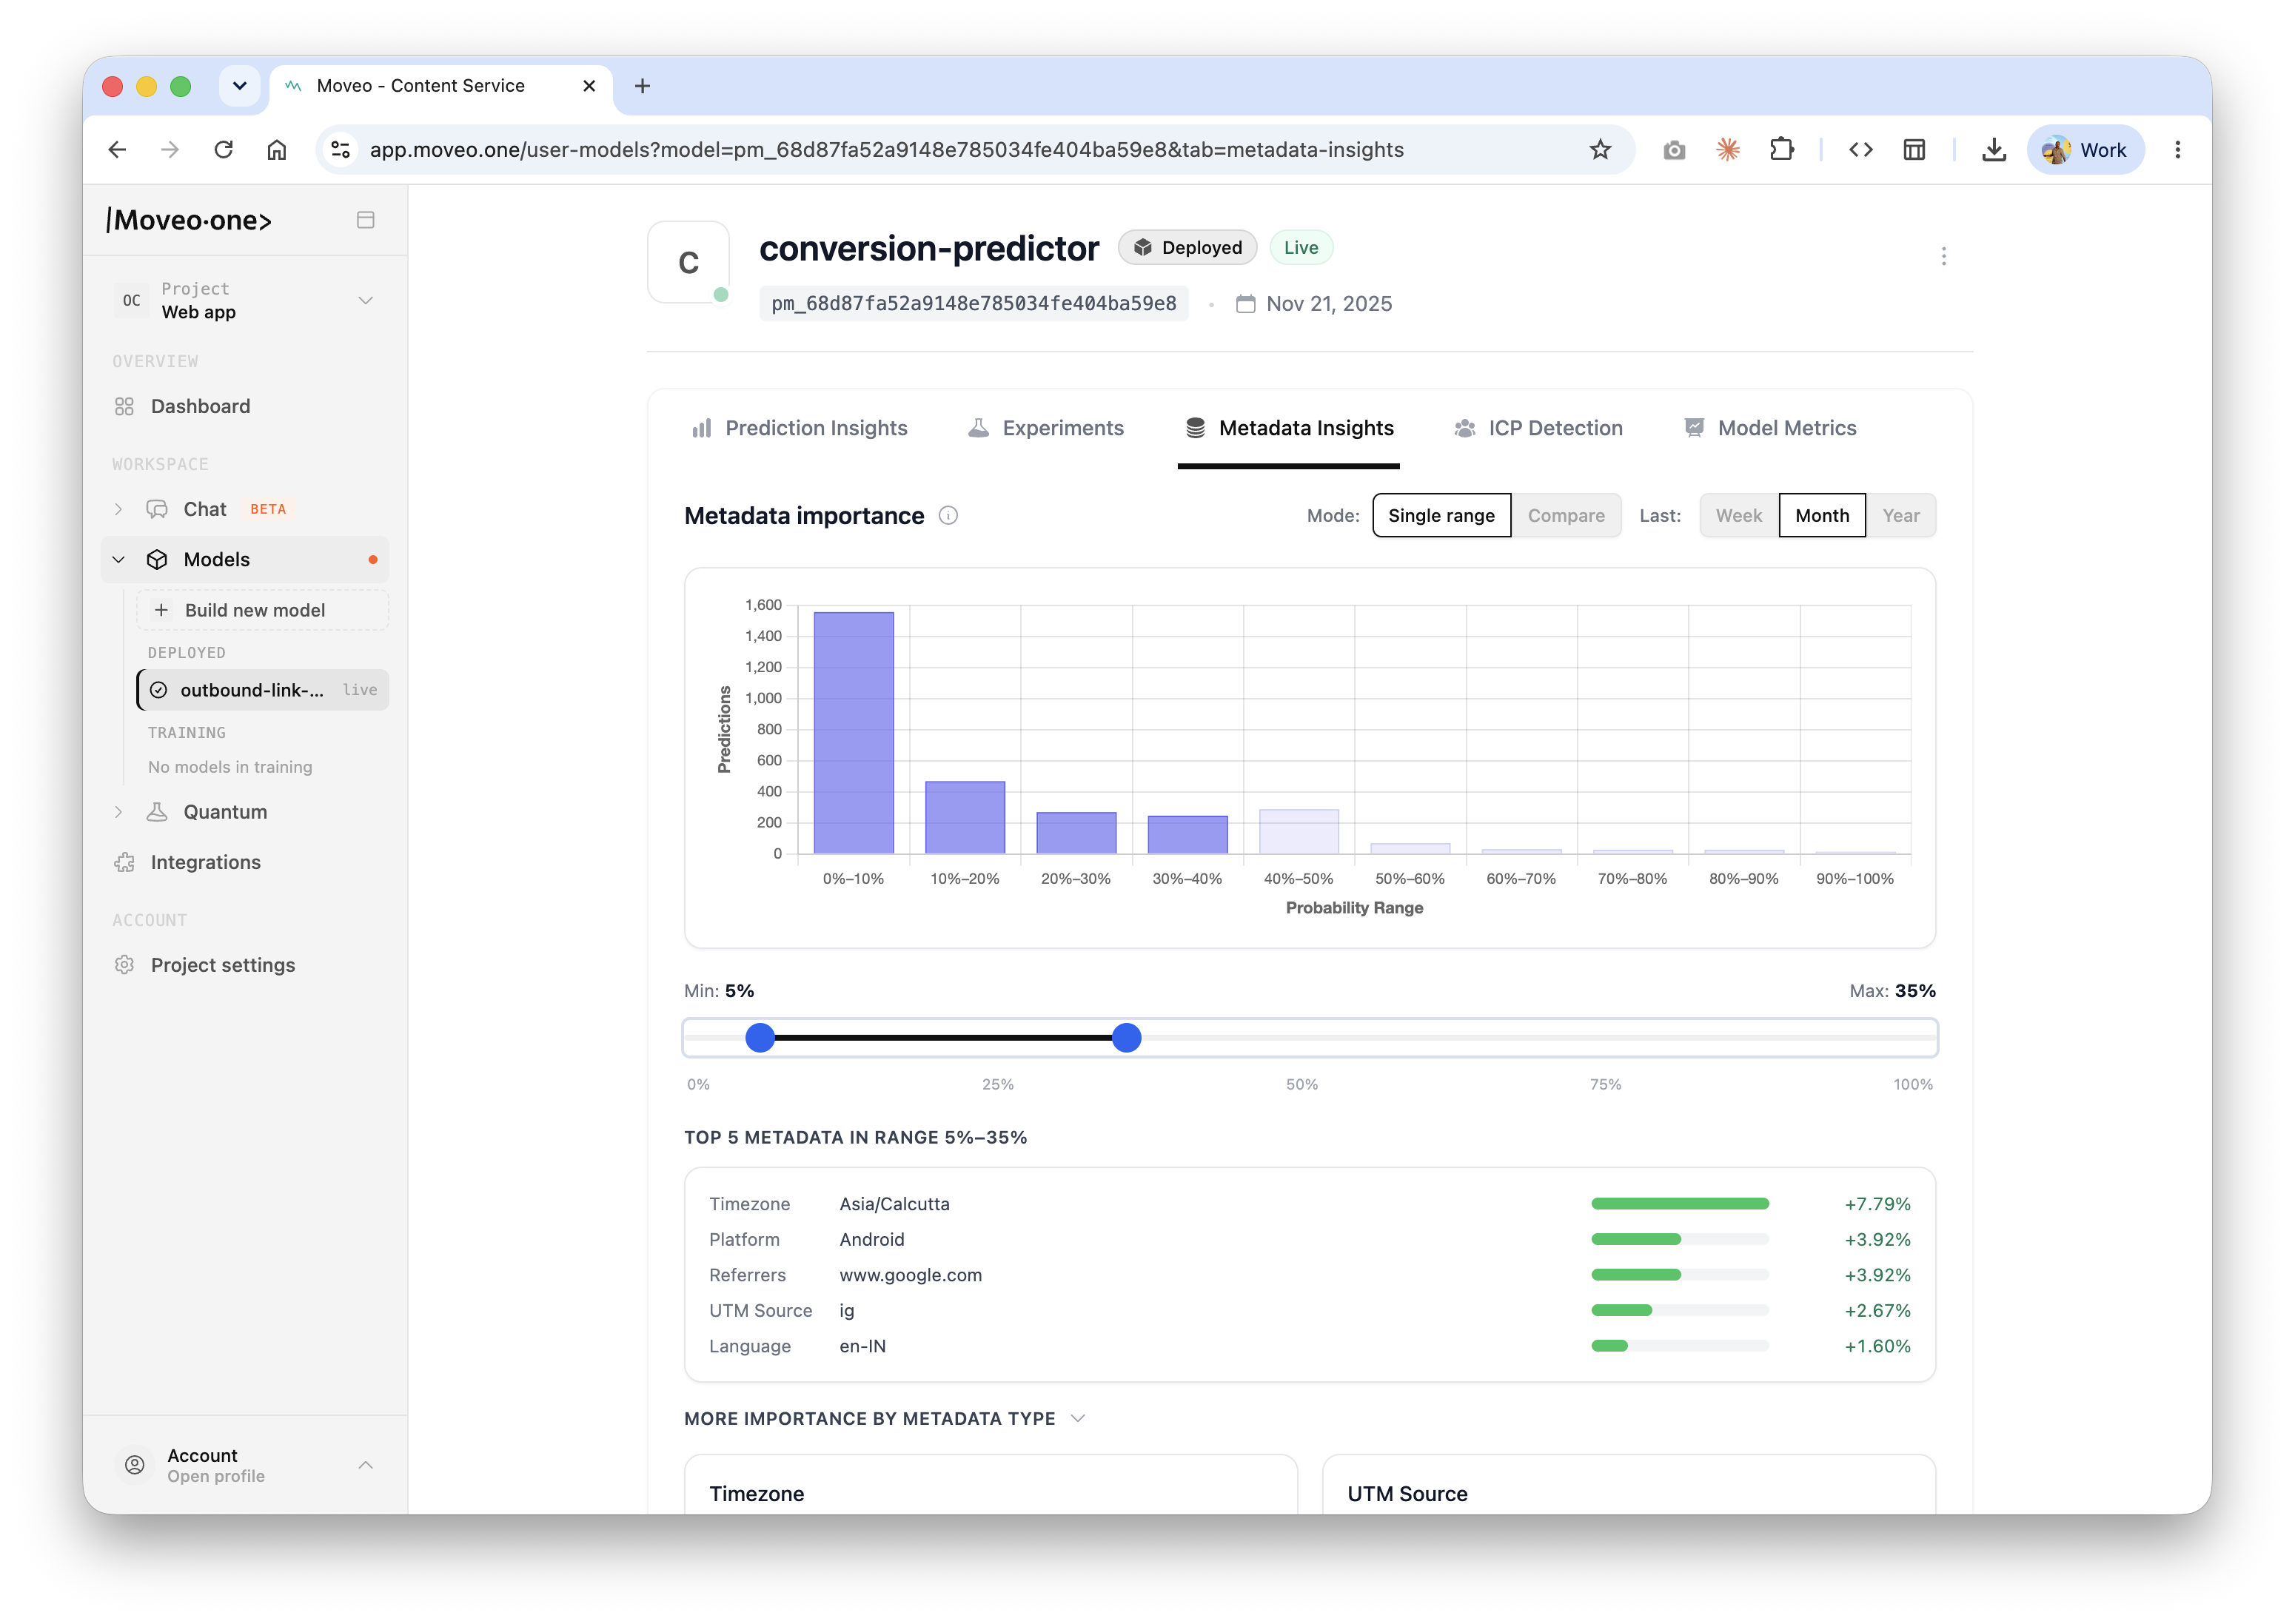Set time range to Month
The image size is (2295, 1624).
(x=1821, y=515)
